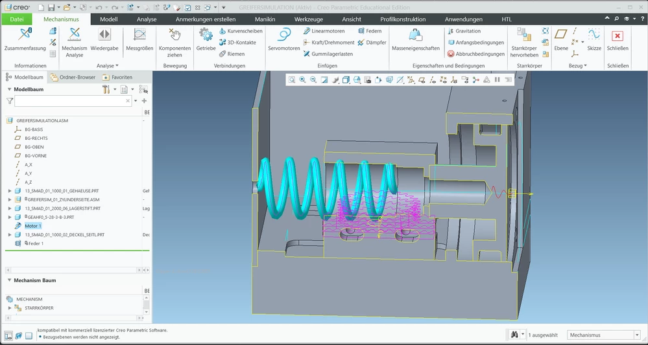Select Motor 1 in model tree
The image size is (648, 345).
pyautogui.click(x=32, y=226)
